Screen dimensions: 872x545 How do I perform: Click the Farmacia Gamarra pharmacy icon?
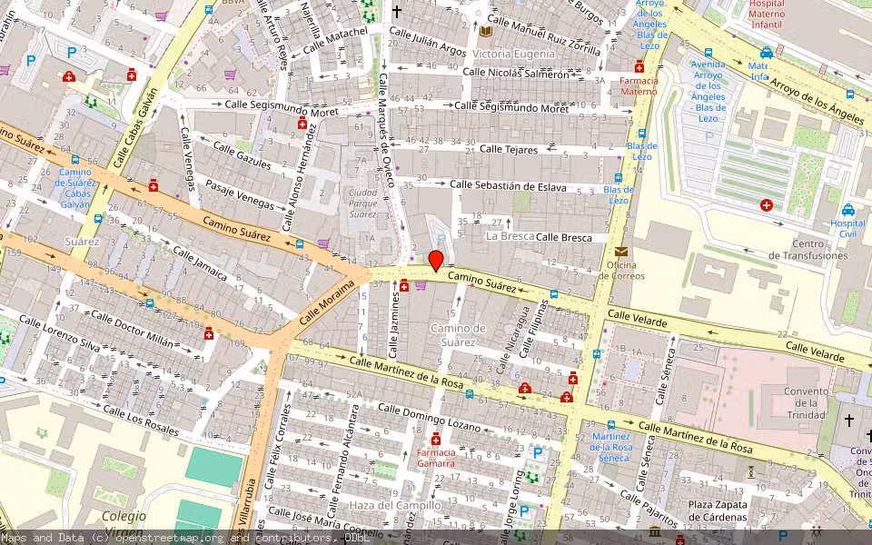[x=436, y=440]
